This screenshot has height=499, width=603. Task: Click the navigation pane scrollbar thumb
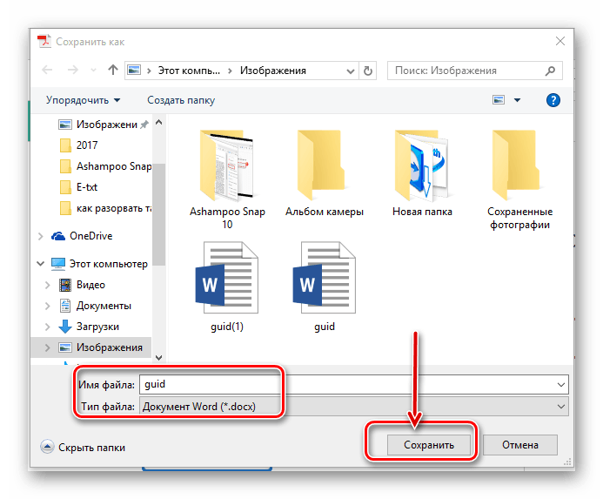pos(159,214)
